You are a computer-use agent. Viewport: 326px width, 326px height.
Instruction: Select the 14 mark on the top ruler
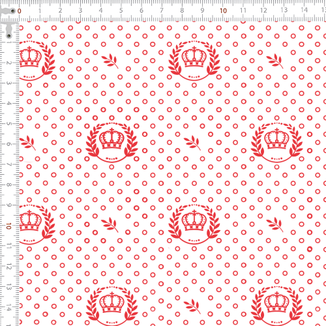(304, 10)
